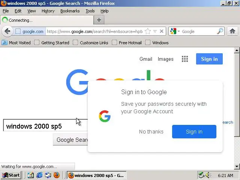Viewport: 240px width, 180px height.
Task: Open the File menu
Action: point(6,11)
